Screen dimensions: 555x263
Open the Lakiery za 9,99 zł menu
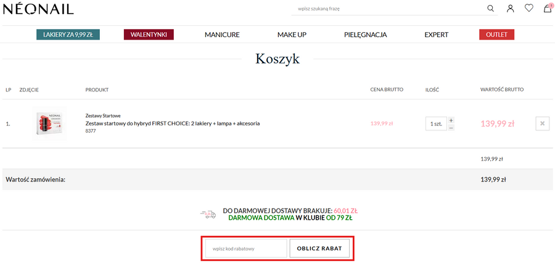click(68, 35)
